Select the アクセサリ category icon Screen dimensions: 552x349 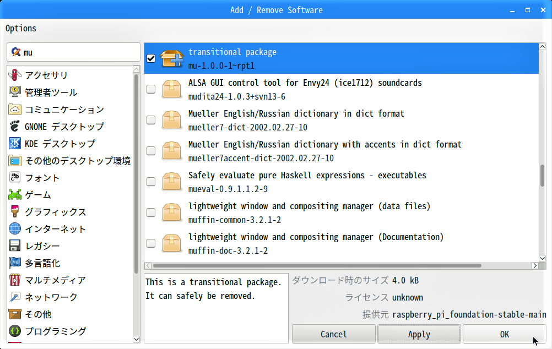15,75
